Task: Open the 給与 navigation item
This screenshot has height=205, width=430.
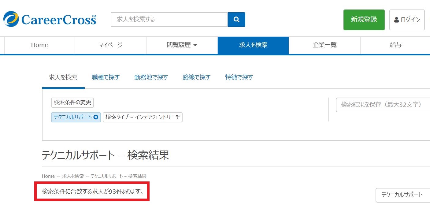Action: tap(395, 45)
